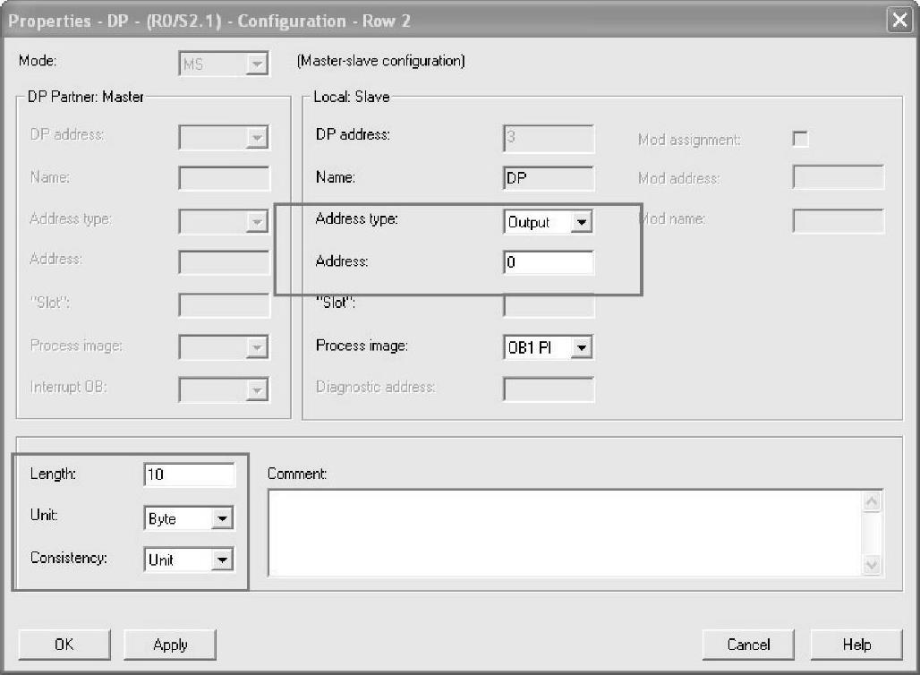The image size is (920, 675).
Task: Focus the Length text field
Action: pyautogui.click(x=189, y=475)
